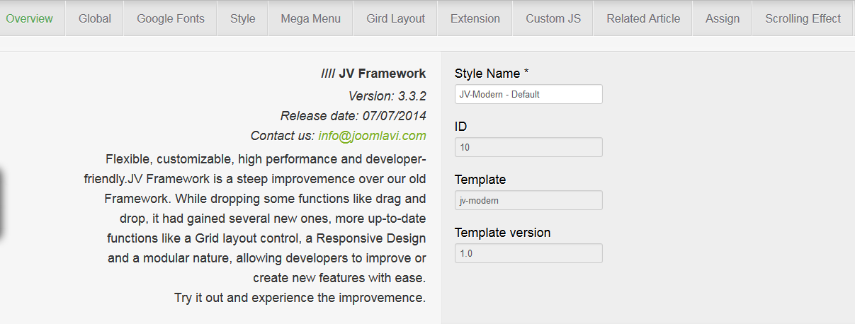Screen dimensions: 855x331
Task: Click the 'Style Name *' label
Action: click(492, 73)
